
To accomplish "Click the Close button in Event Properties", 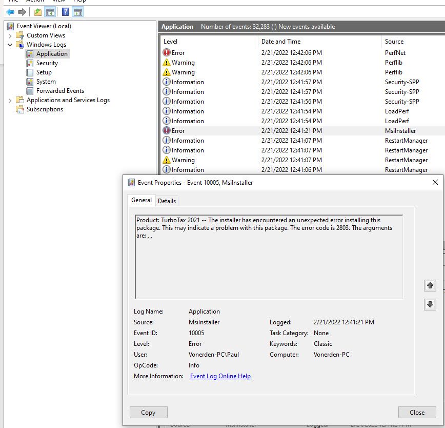I will pyautogui.click(x=417, y=413).
